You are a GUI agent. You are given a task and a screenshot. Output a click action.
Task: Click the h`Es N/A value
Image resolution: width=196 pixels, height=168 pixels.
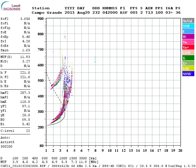pyautogui.click(x=27, y=86)
